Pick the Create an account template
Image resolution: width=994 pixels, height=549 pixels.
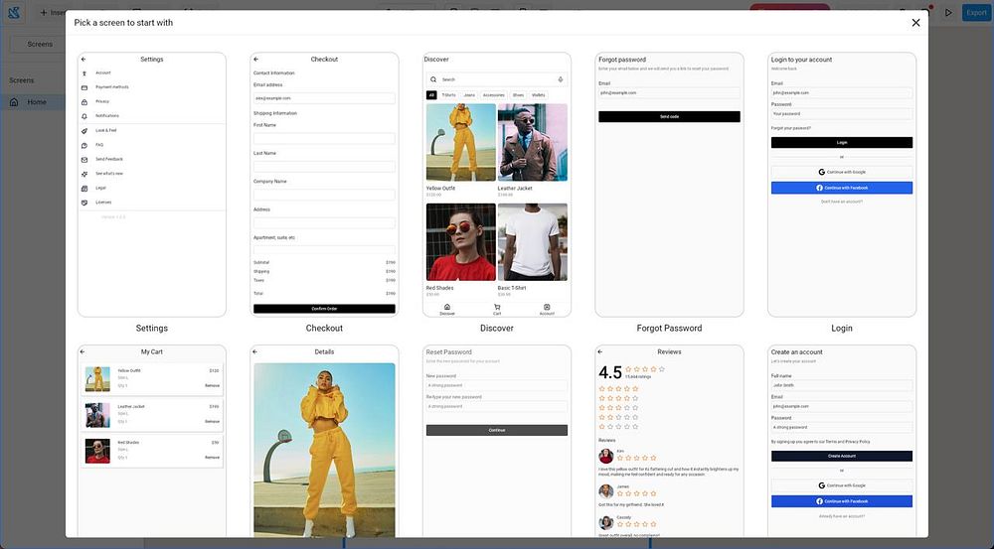point(841,441)
